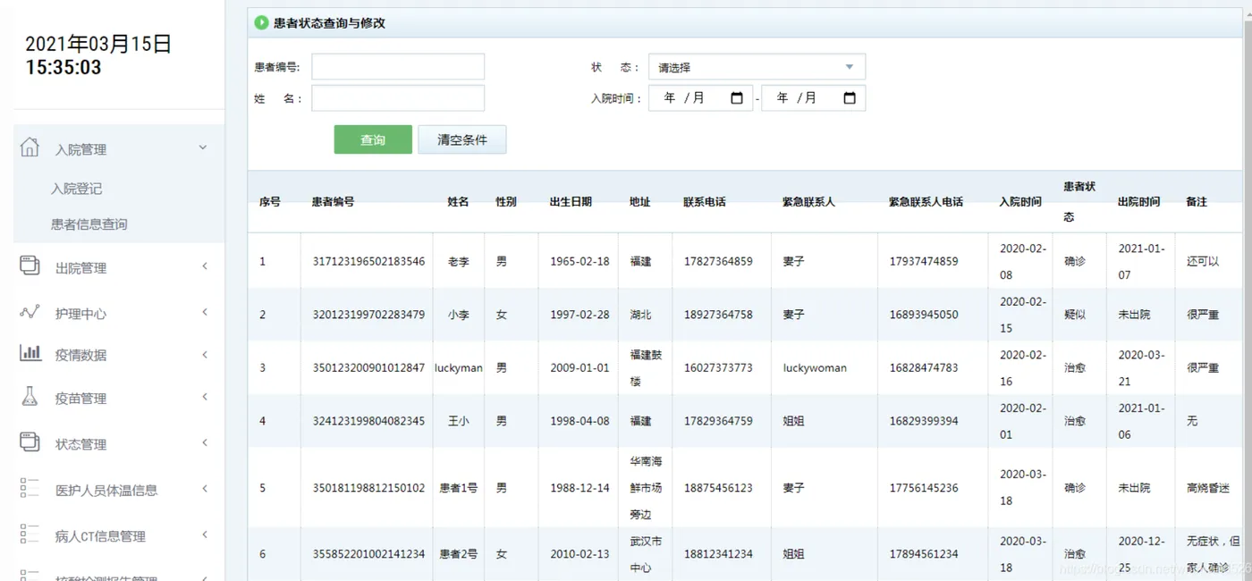The image size is (1252, 581).
Task: Click the 紧急联系人电话 column header
Action: (x=926, y=202)
